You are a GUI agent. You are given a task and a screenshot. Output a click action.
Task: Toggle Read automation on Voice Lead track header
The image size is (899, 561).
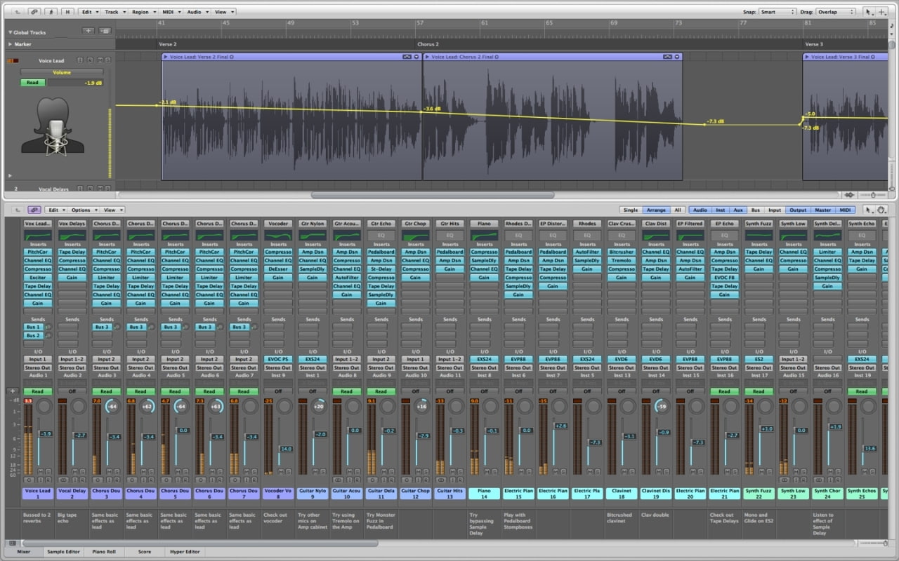[32, 83]
